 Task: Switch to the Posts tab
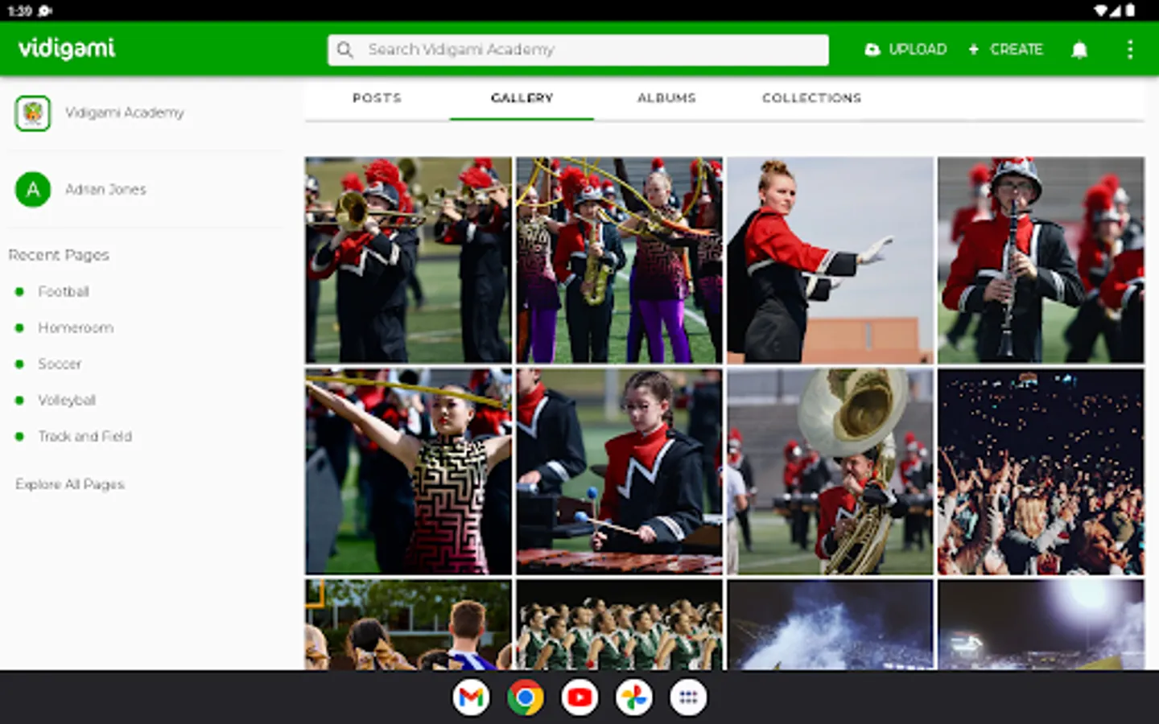377,98
